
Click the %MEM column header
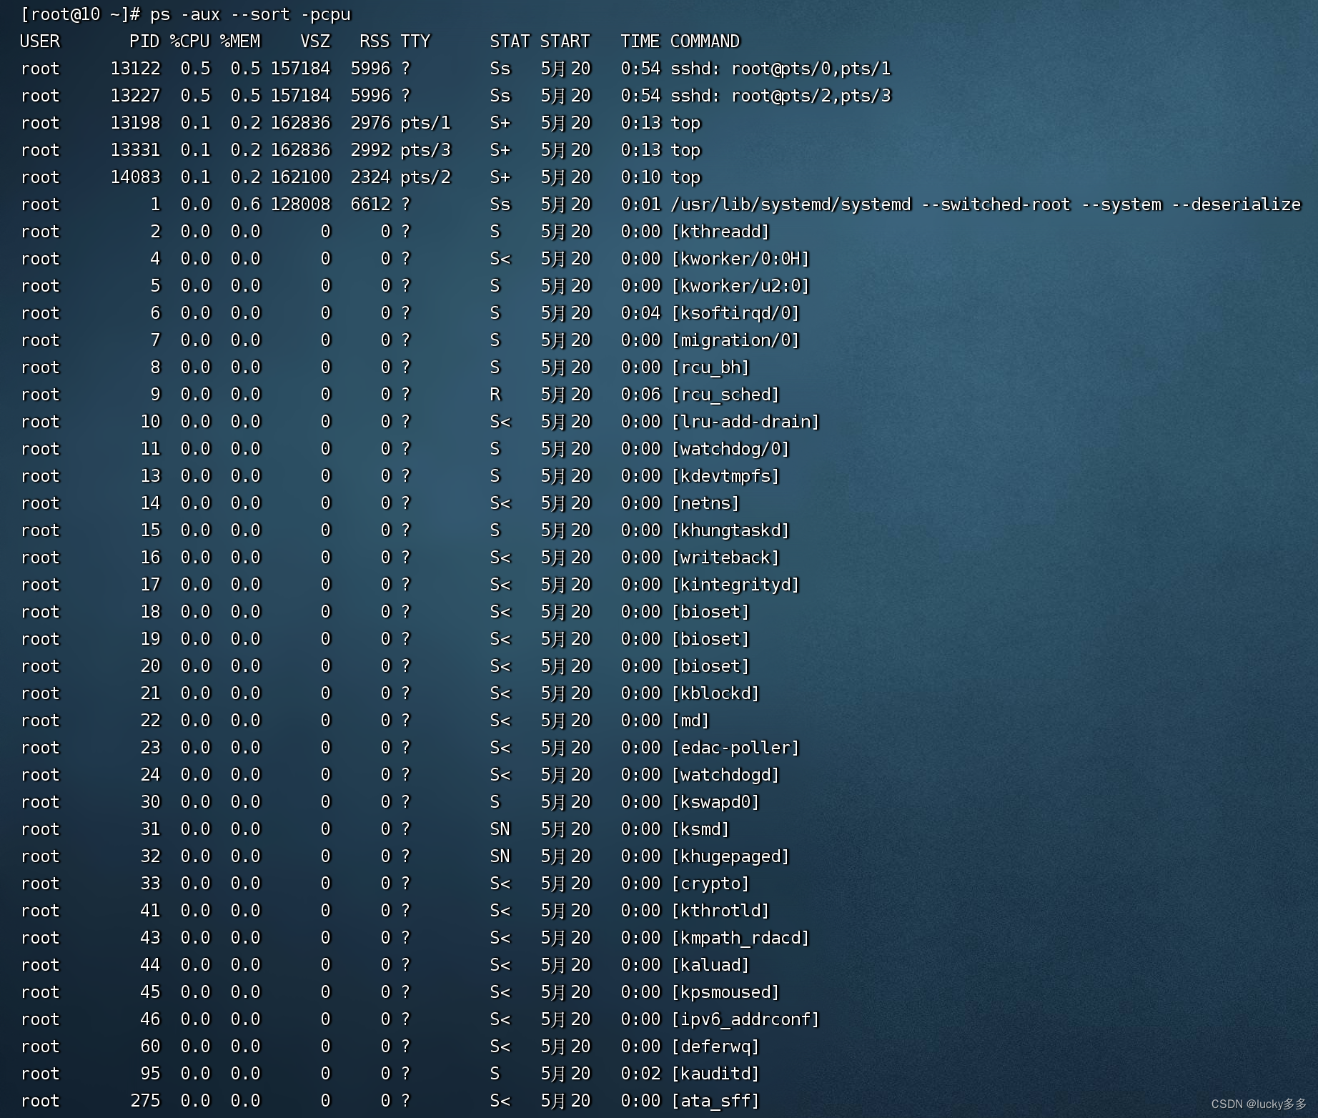pos(240,41)
